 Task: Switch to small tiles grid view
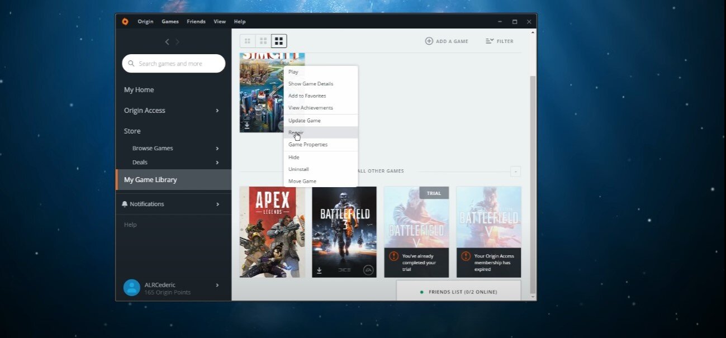pyautogui.click(x=248, y=41)
